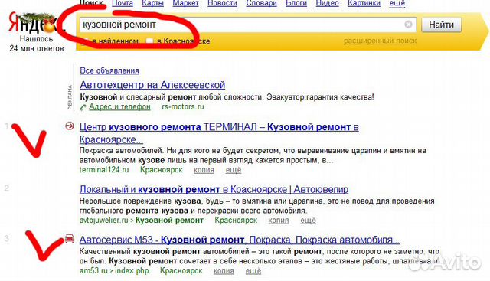The width and height of the screenshot is (490, 281).
Task: Click the avtojuwelier.ru URL
Action: [x=104, y=221]
